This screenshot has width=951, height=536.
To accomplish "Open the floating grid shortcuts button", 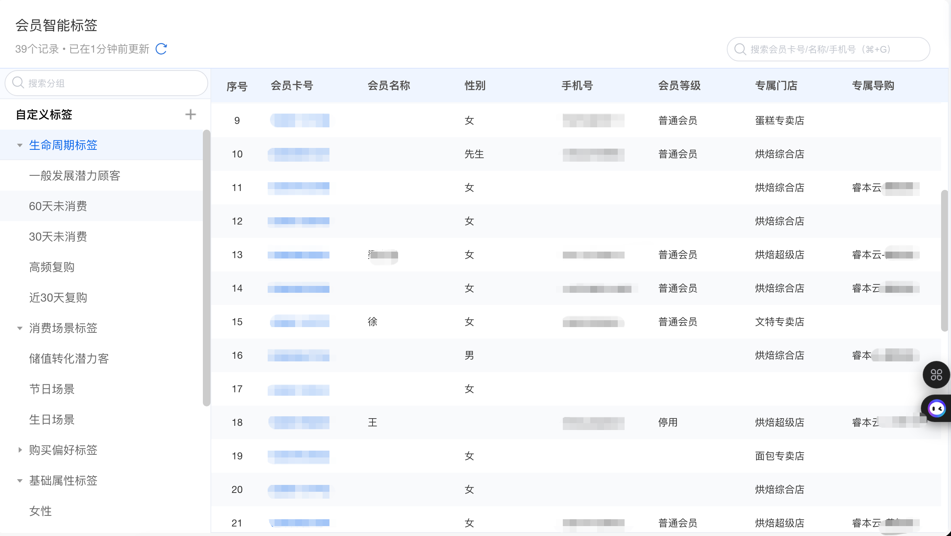I will coord(936,375).
